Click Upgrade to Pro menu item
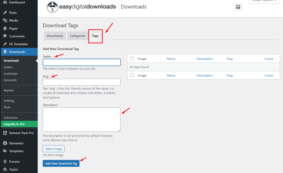 (x=19, y=124)
